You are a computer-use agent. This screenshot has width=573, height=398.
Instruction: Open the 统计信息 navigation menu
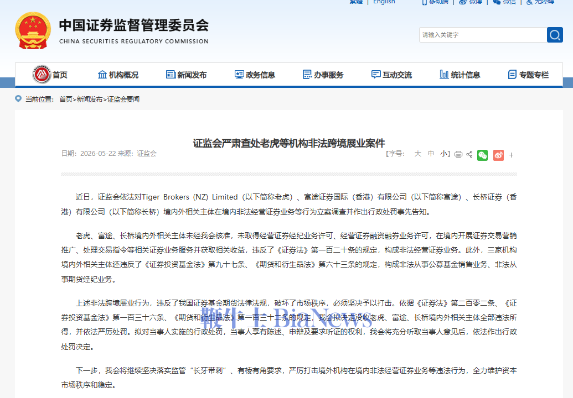[x=466, y=75]
